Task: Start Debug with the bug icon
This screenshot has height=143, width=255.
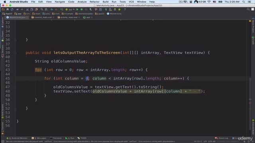Action: pyautogui.click(x=82, y=10)
